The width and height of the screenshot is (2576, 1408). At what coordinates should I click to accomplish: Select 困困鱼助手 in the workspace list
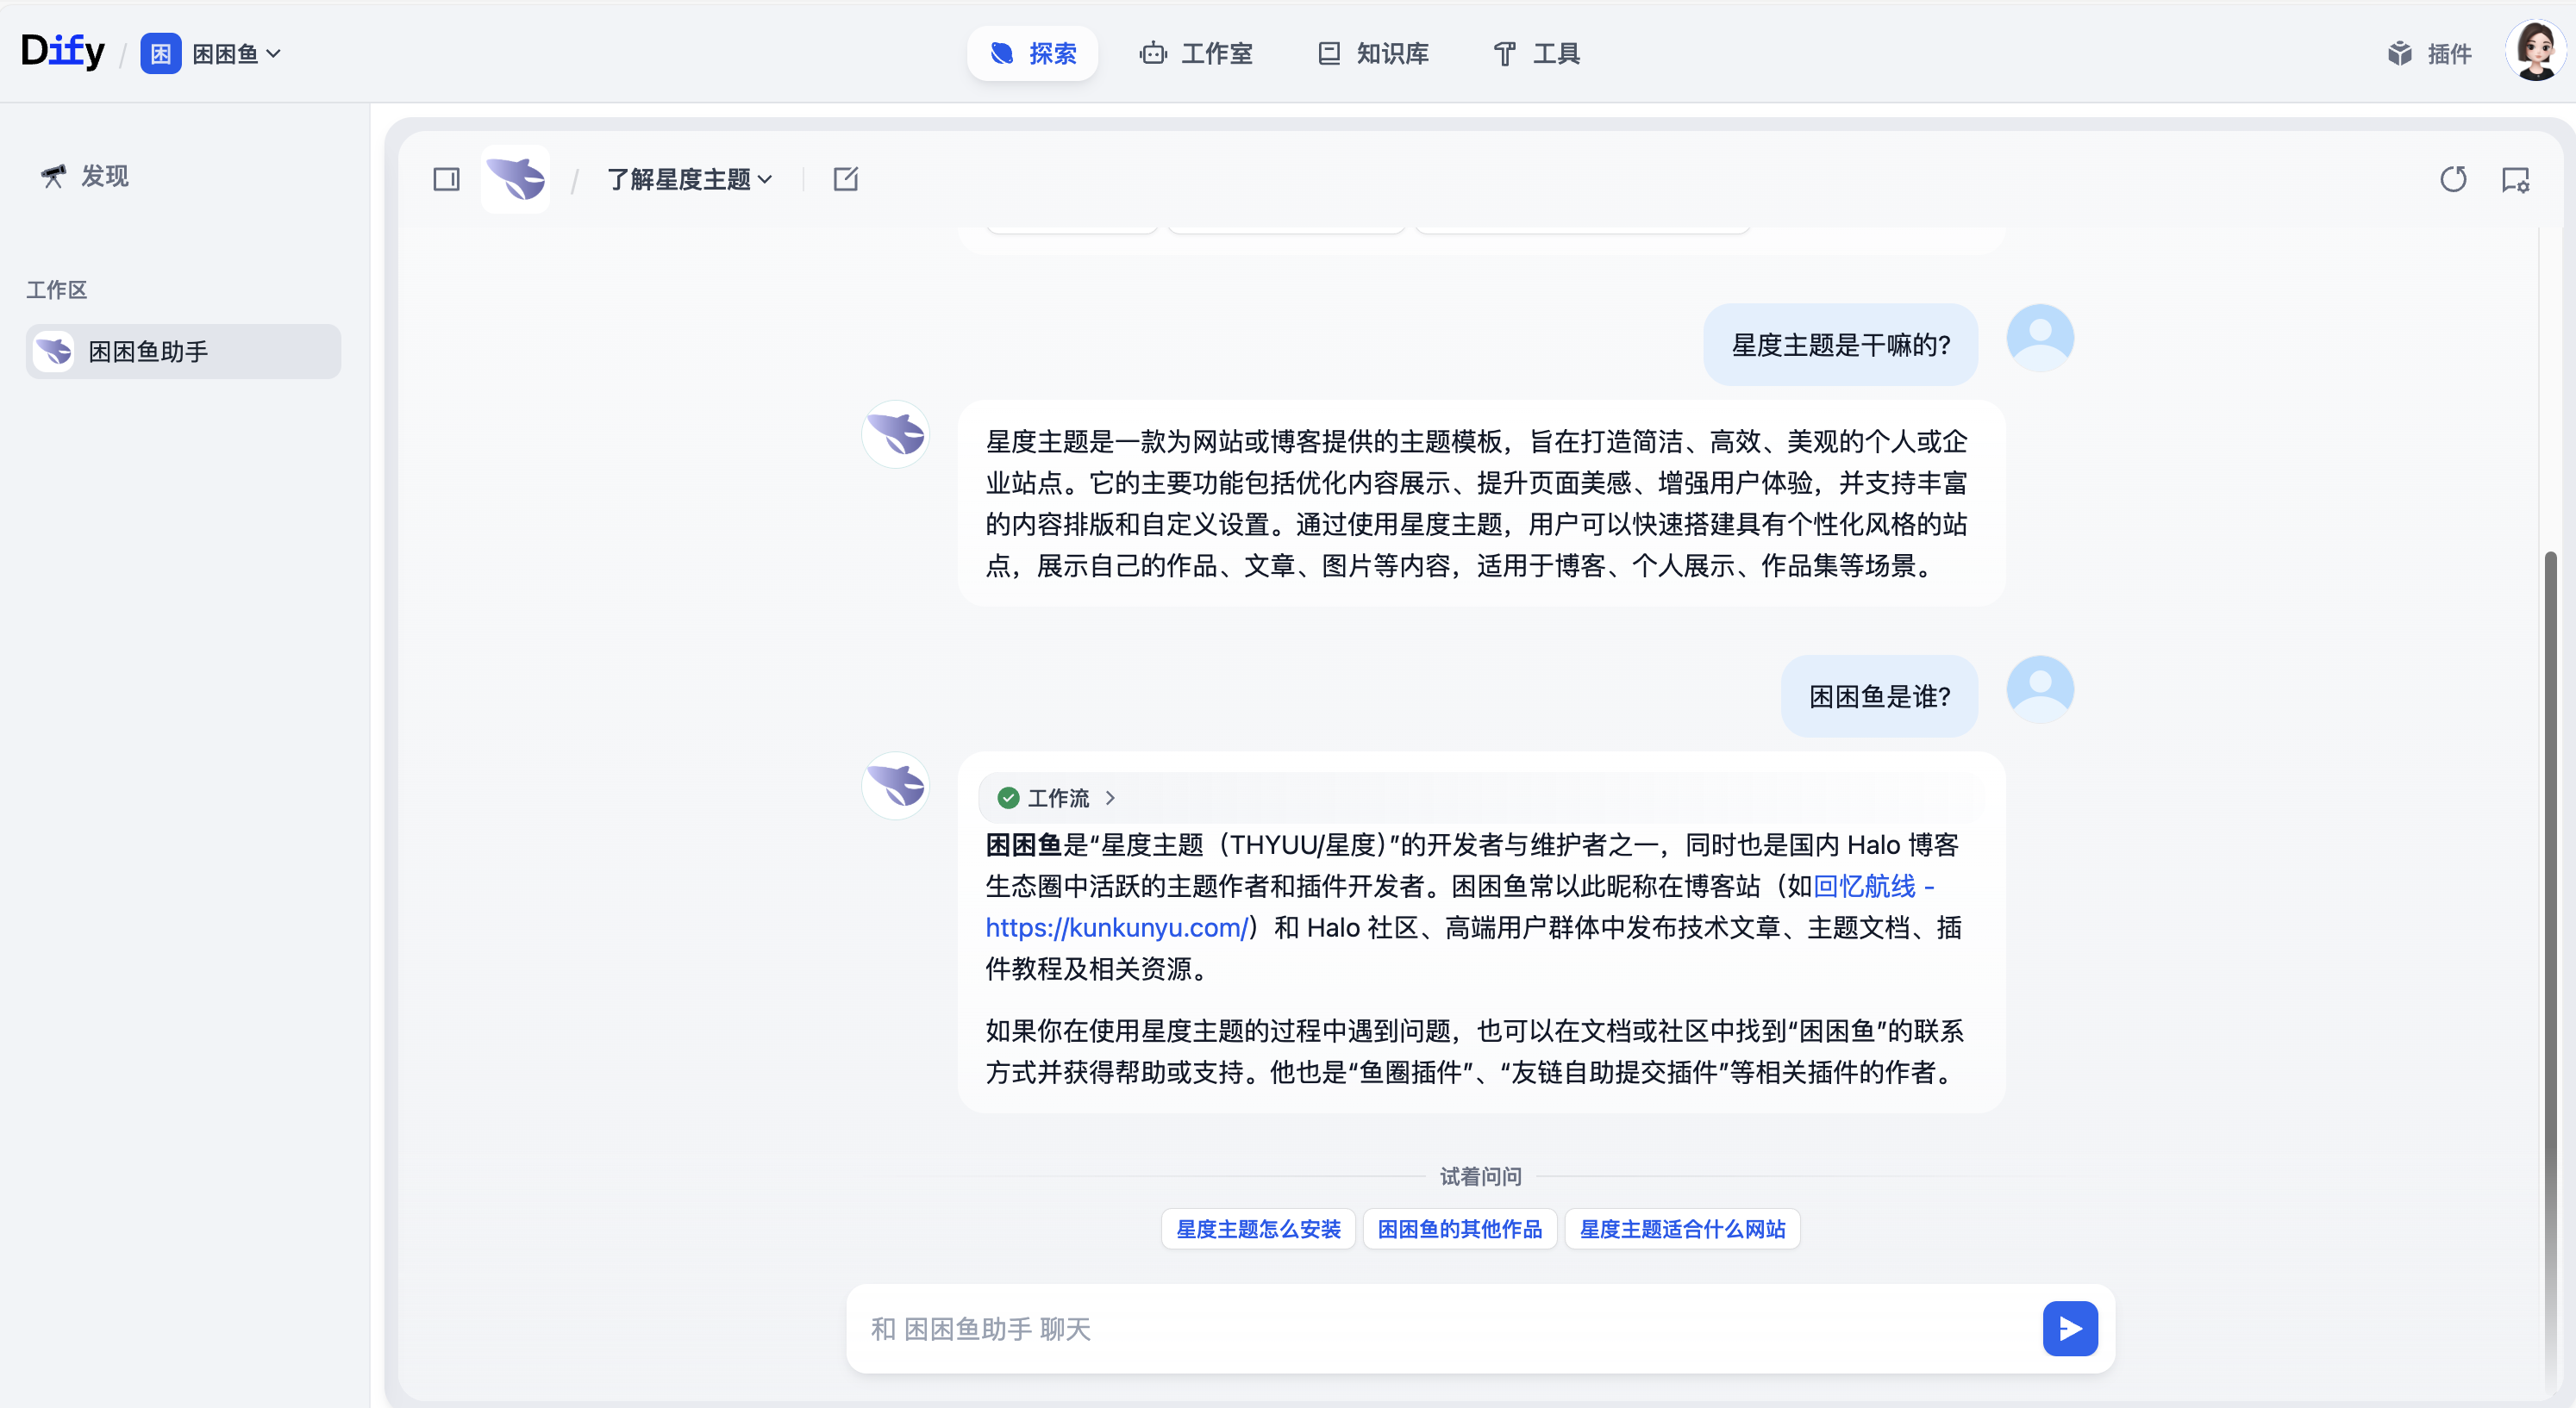point(184,351)
